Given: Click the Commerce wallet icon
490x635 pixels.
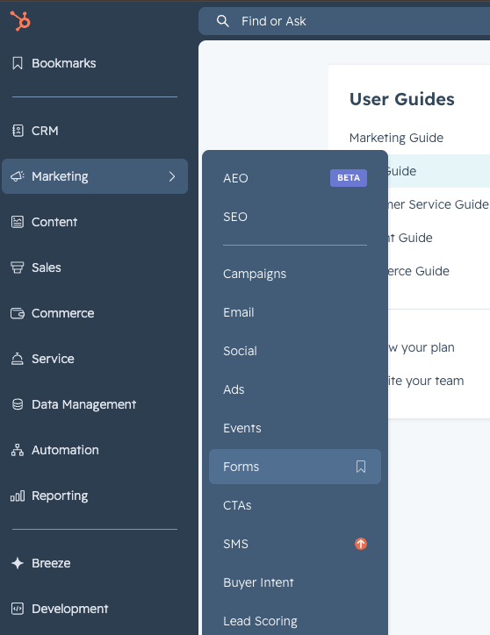Looking at the screenshot, I should 18,313.
